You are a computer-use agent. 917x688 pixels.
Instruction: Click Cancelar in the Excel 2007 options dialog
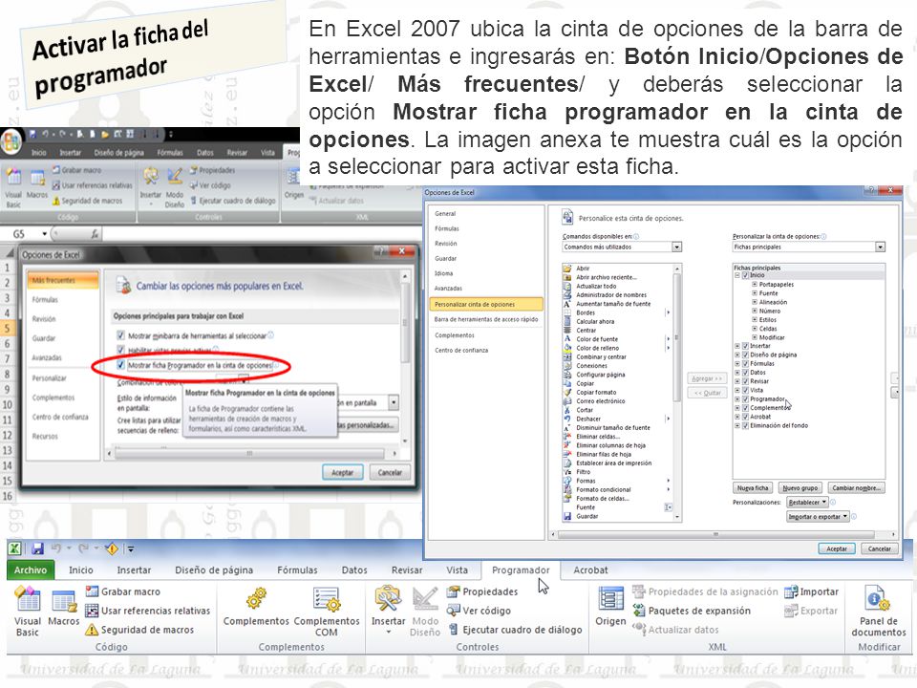point(390,472)
